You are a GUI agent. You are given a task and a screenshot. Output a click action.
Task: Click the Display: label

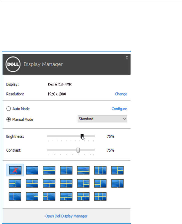(13, 84)
